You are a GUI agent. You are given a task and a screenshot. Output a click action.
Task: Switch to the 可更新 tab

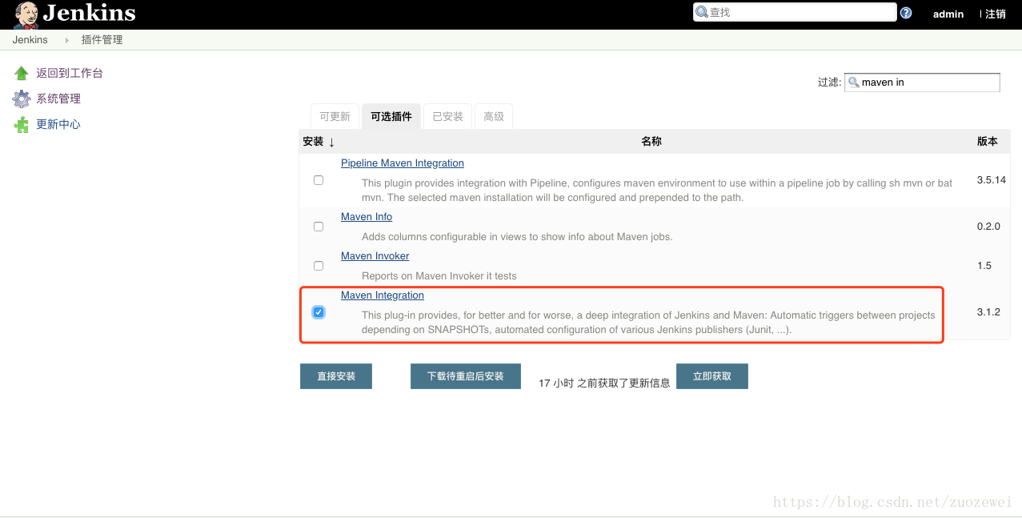pyautogui.click(x=335, y=116)
